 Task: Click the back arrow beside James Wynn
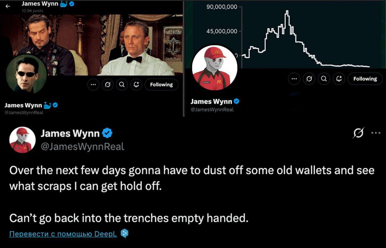click(8, 5)
